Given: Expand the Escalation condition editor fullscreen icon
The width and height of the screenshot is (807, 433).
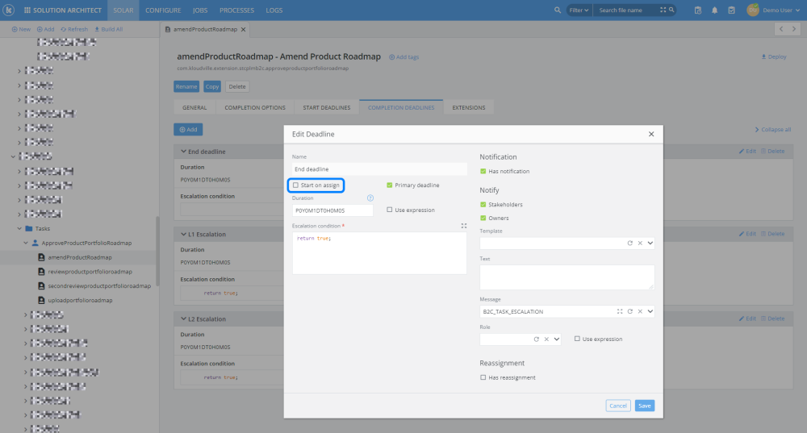Looking at the screenshot, I should 464,226.
